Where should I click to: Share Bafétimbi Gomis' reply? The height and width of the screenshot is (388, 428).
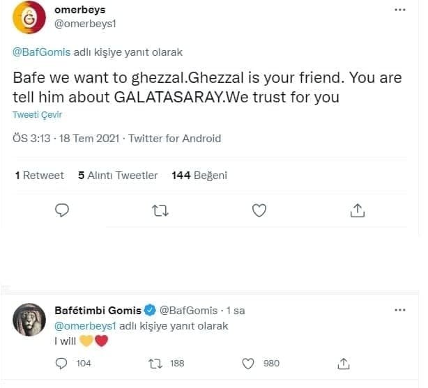(343, 363)
